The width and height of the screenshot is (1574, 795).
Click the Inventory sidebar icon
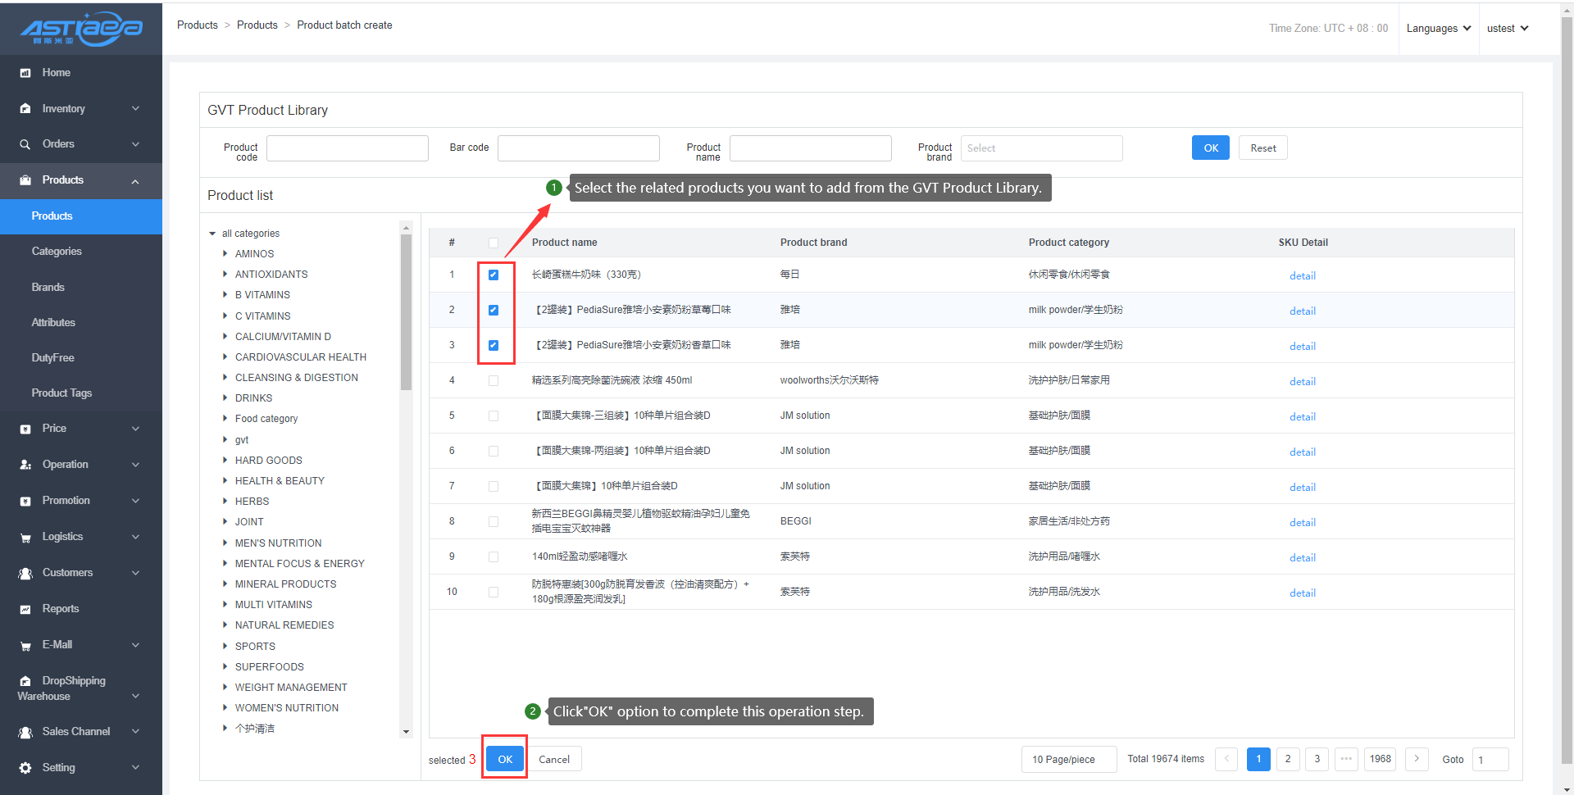click(x=25, y=109)
